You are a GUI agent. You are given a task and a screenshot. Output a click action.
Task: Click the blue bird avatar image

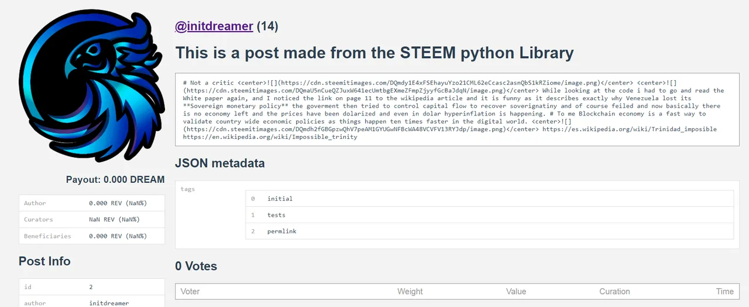(x=92, y=86)
